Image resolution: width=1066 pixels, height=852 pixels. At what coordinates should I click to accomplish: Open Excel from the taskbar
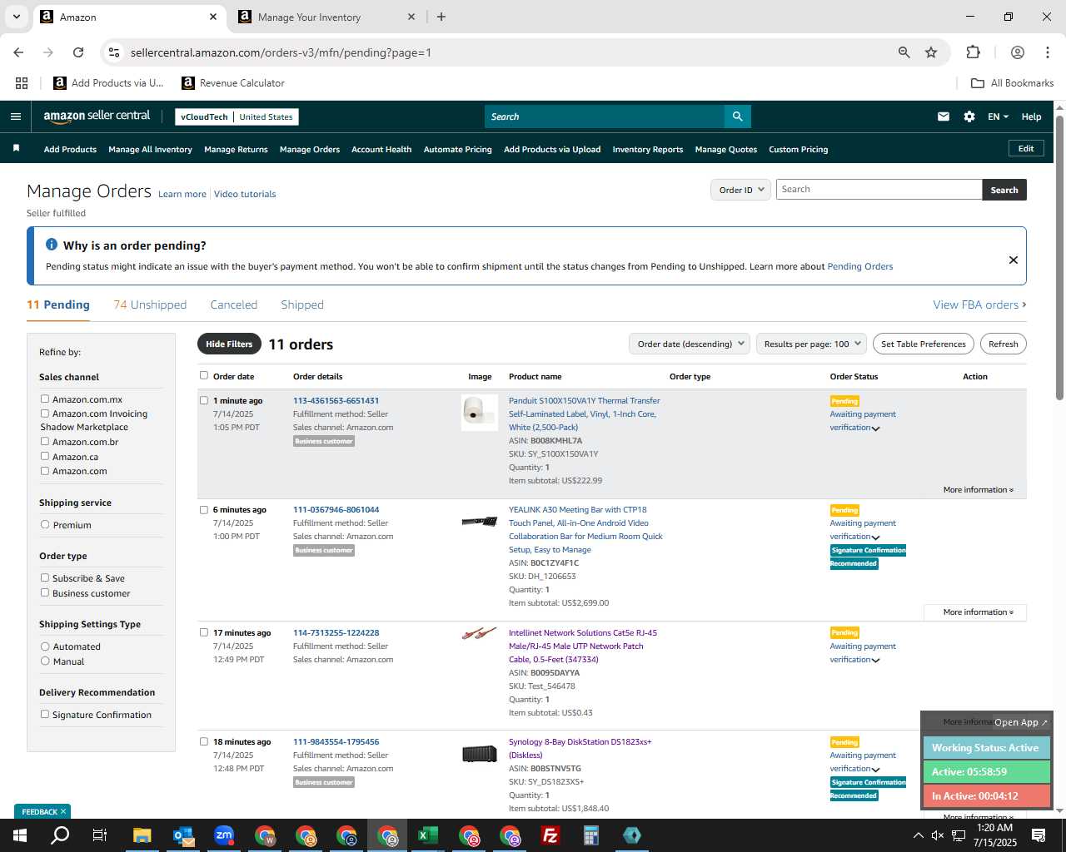428,835
